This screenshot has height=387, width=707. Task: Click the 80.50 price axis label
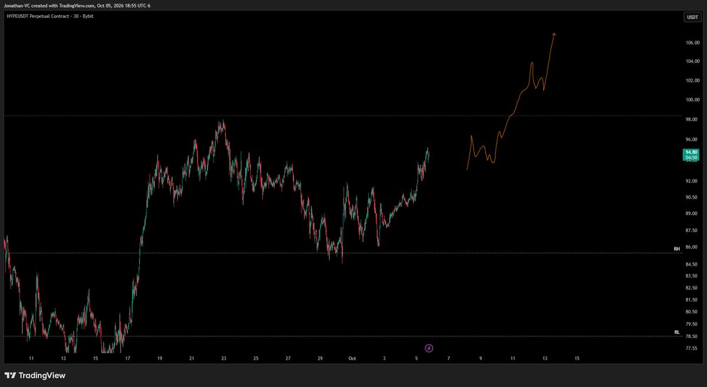[692, 312]
